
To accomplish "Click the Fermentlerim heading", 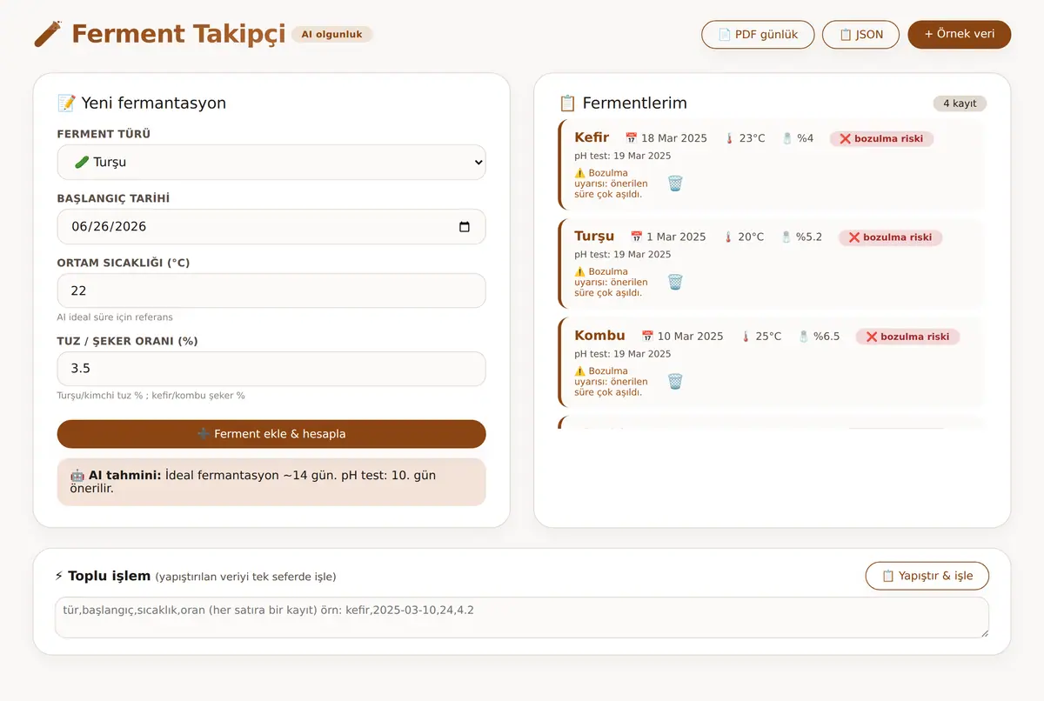I will 623,103.
